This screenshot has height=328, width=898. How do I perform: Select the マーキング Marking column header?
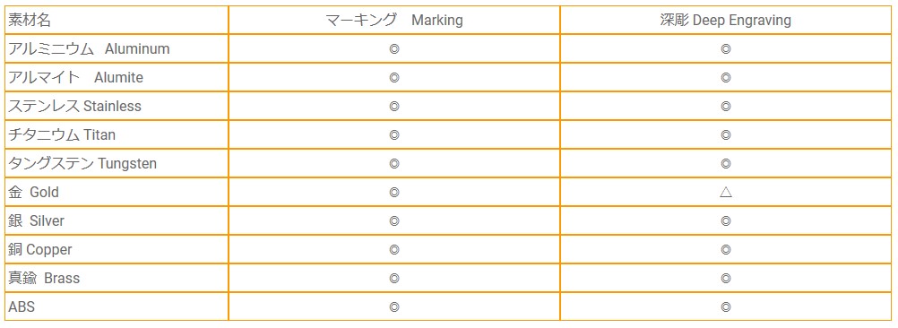click(x=394, y=21)
